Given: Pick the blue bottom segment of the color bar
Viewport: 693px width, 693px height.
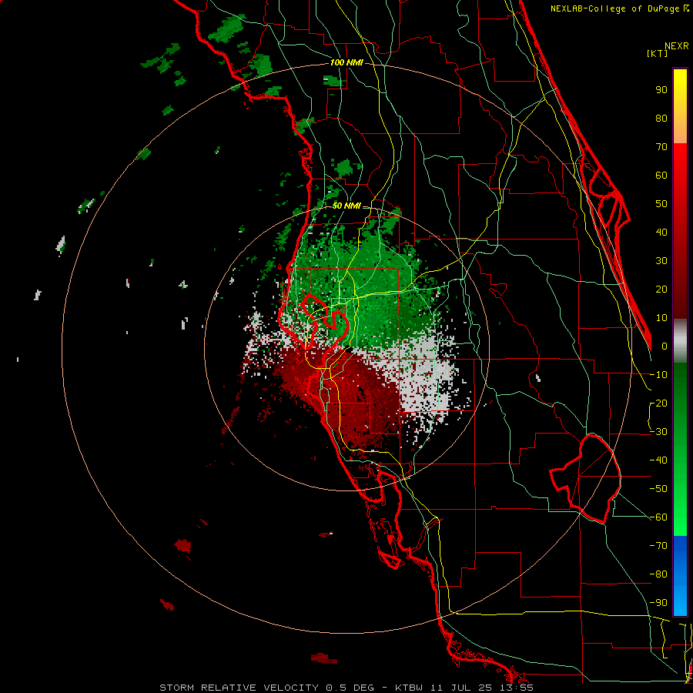Looking at the screenshot, I should pos(680,576).
